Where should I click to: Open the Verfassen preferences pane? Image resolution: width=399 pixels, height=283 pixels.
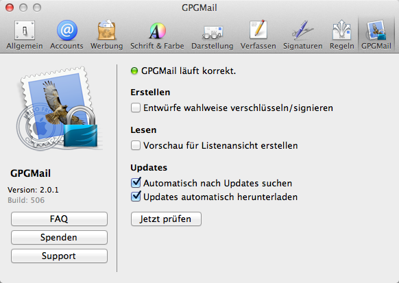coord(258,35)
